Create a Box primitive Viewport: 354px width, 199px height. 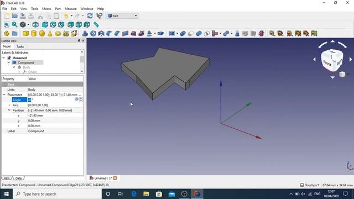[x=26, y=34]
